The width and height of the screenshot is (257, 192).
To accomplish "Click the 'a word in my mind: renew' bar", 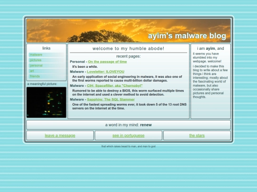I will 128,125.
